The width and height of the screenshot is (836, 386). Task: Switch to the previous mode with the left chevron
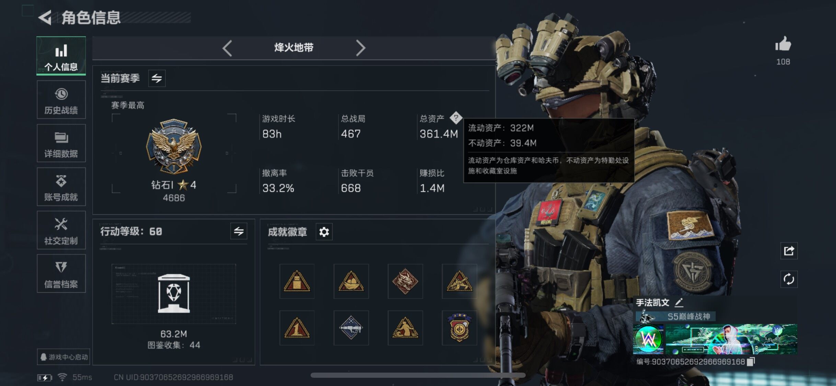(x=228, y=48)
